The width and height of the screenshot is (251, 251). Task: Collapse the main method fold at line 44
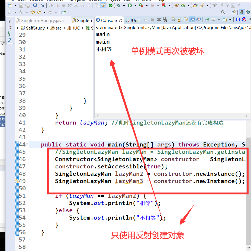(x=27, y=144)
